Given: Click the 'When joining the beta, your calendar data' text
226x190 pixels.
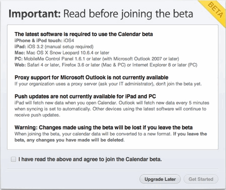Looking at the screenshot, I should tap(93, 134).
